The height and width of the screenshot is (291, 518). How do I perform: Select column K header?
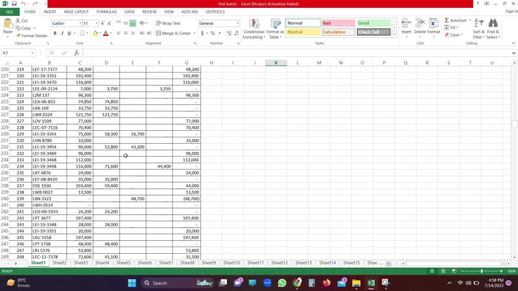pyautogui.click(x=276, y=63)
